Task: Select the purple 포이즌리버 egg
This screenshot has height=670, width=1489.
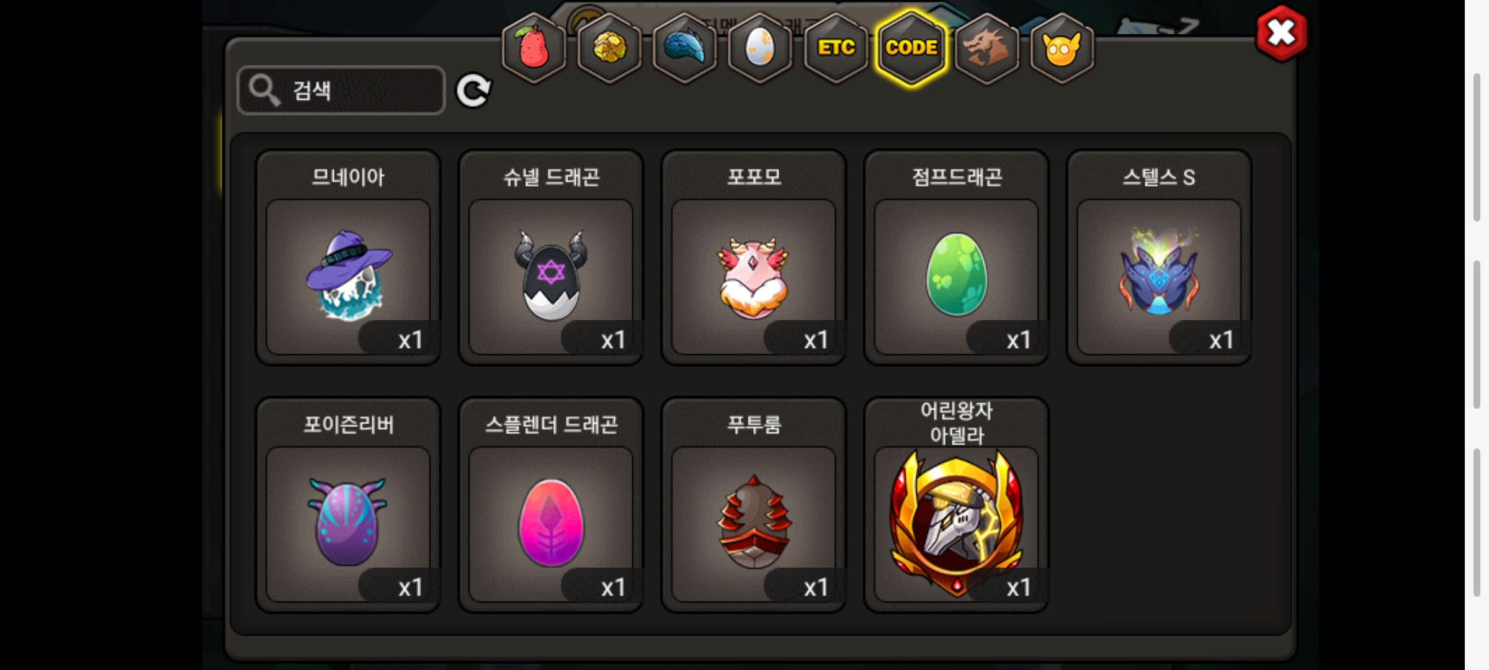Action: click(x=349, y=505)
